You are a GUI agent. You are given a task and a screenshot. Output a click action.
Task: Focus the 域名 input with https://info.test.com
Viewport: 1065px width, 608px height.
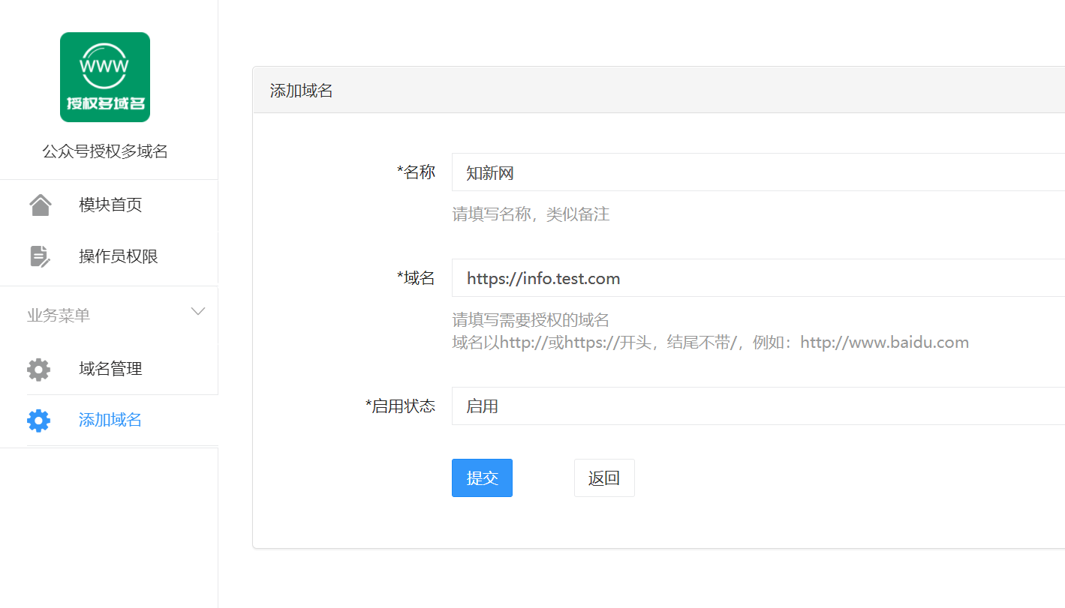pyautogui.click(x=758, y=278)
